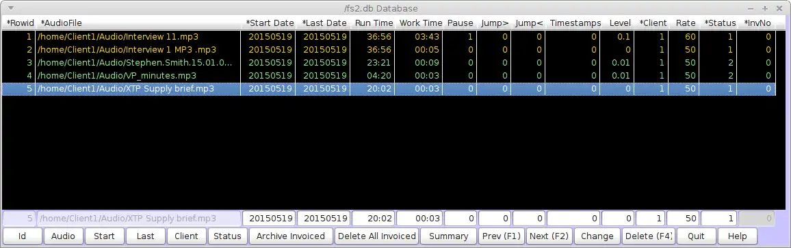The image size is (791, 248).
Task: Sort by the Last Date column header
Action: [x=324, y=23]
